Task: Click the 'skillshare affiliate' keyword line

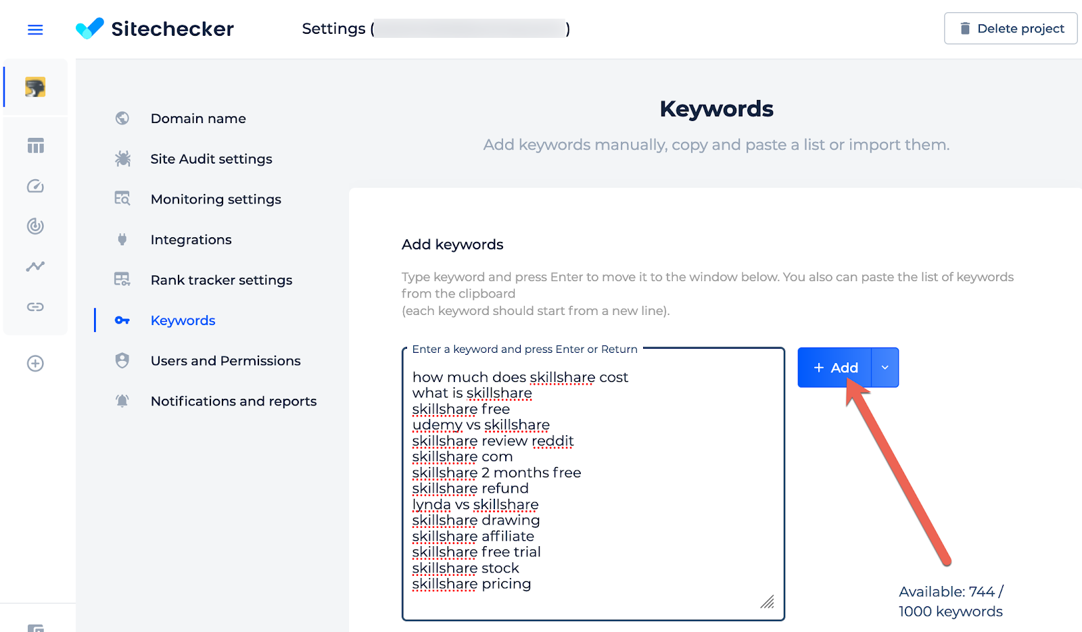Action: coord(473,537)
